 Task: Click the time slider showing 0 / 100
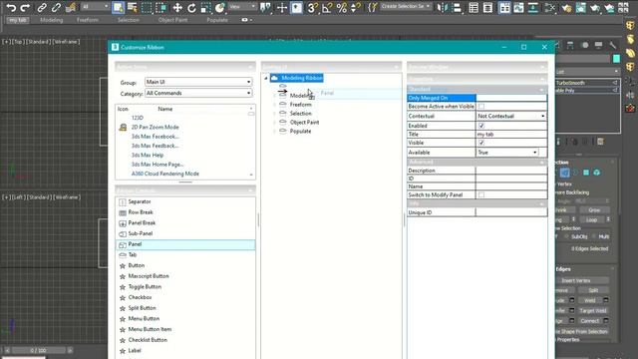click(x=39, y=350)
